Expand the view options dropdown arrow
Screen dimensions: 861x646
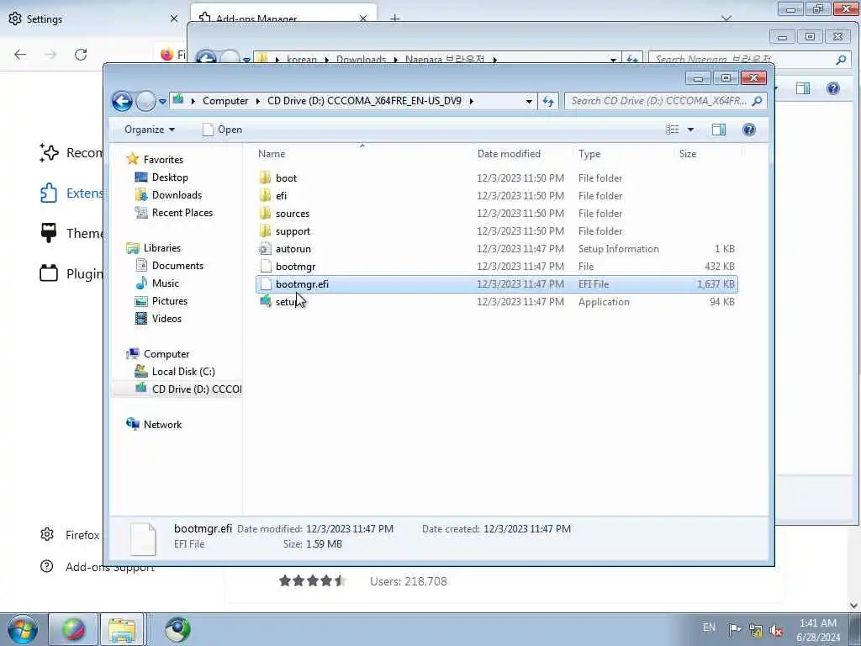coord(691,130)
